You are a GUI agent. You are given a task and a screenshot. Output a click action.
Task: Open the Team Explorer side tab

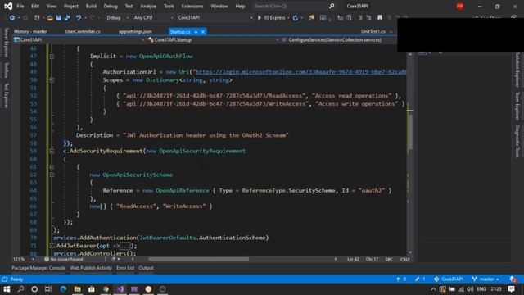[517, 106]
